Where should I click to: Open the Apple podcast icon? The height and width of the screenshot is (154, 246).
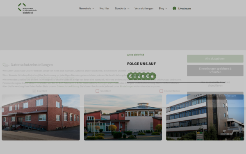pyautogui.click(x=153, y=76)
